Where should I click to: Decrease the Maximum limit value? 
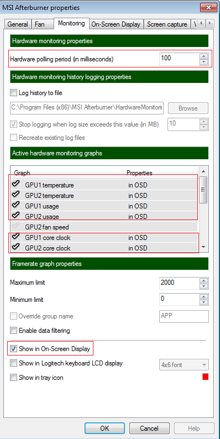coord(204,286)
